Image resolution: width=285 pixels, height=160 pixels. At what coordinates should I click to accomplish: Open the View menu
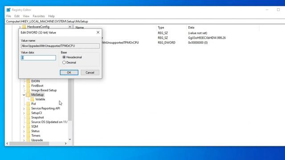coord(26,16)
